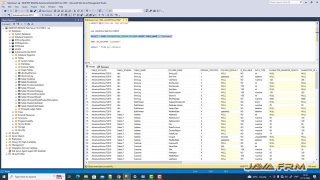Expand the Programmability folder node
This screenshot has width=320, height=180.
pos(13,121)
